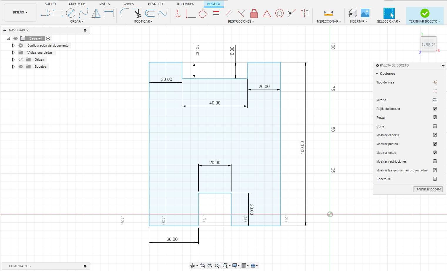Select the Parallel constraint icon
The image size is (447, 271).
click(229, 13)
